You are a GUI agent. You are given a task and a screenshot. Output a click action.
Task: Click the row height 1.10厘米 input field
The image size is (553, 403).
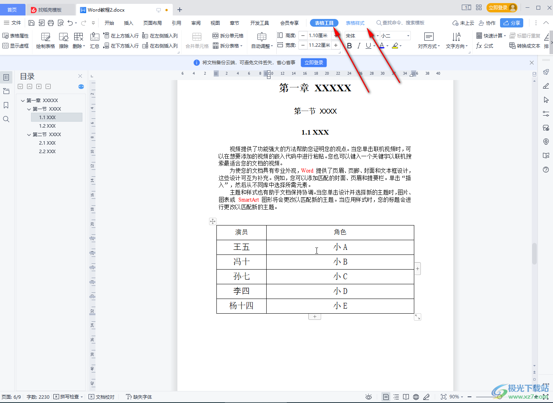click(319, 36)
